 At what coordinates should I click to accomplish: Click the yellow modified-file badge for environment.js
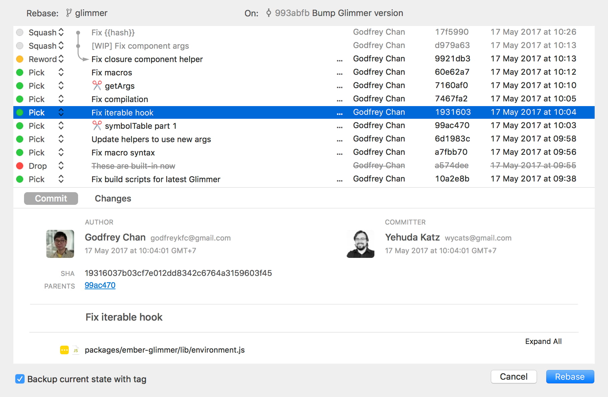pyautogui.click(x=64, y=350)
